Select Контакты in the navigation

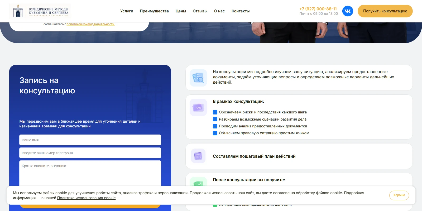coord(241,11)
